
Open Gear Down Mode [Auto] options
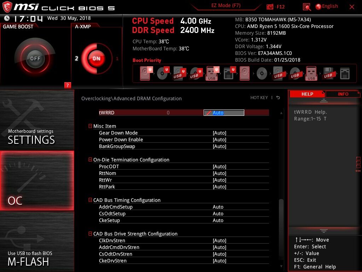(219, 133)
